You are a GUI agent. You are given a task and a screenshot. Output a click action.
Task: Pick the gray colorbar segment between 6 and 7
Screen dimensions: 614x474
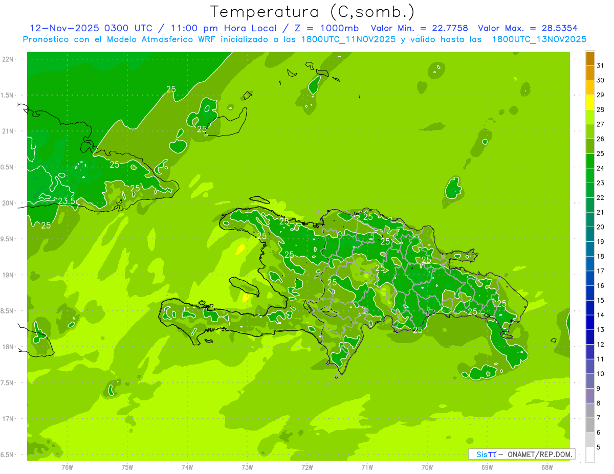[x=590, y=425]
